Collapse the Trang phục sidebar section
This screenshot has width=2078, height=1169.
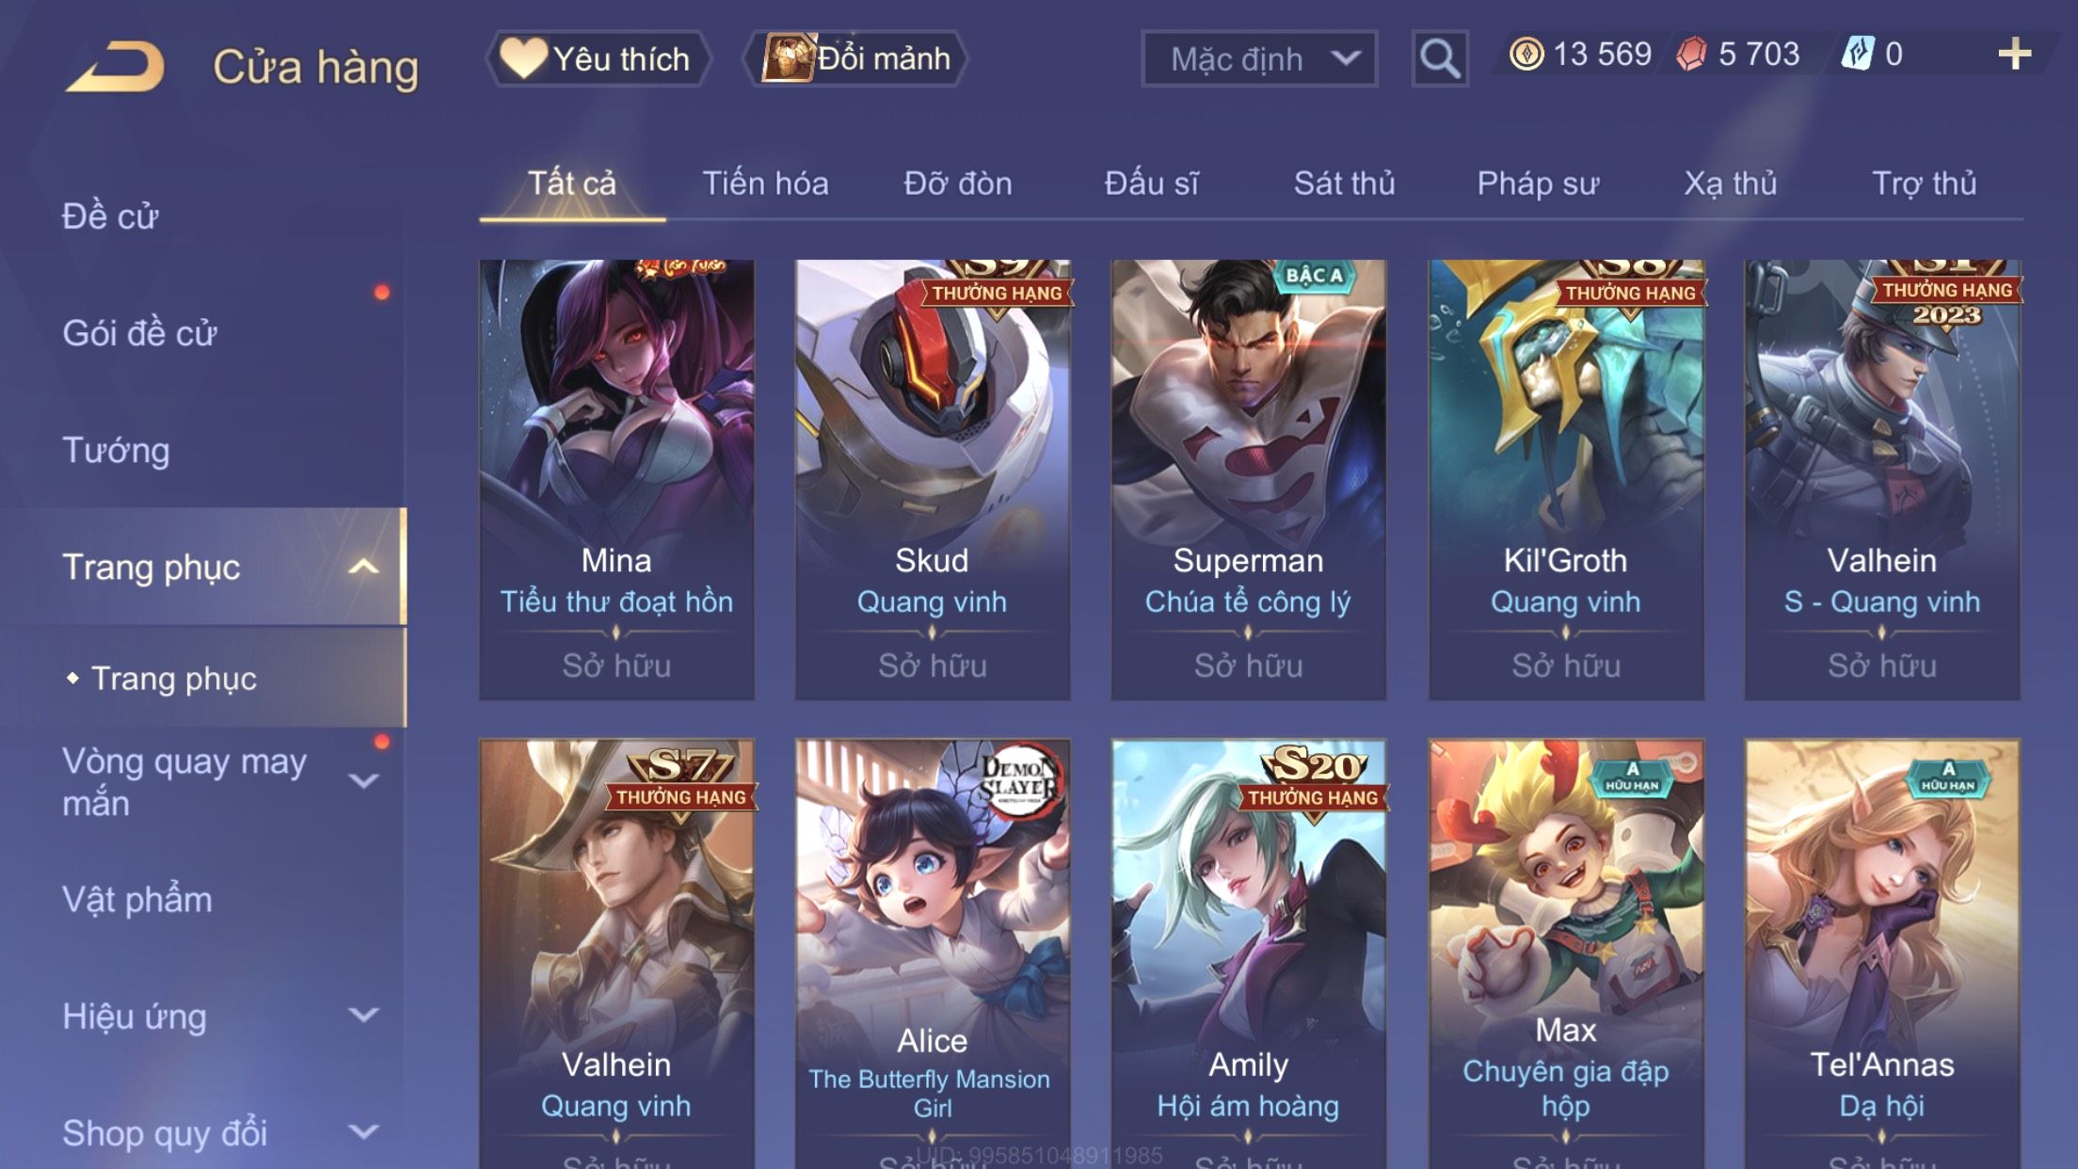click(363, 567)
